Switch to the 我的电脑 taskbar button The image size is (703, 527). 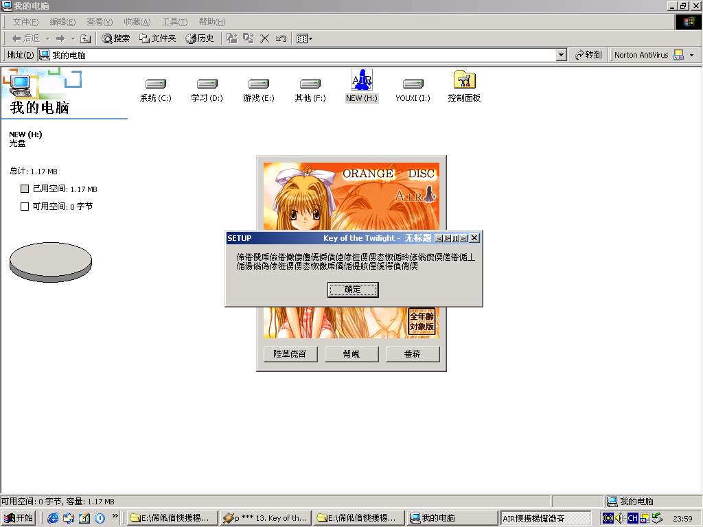(x=452, y=518)
